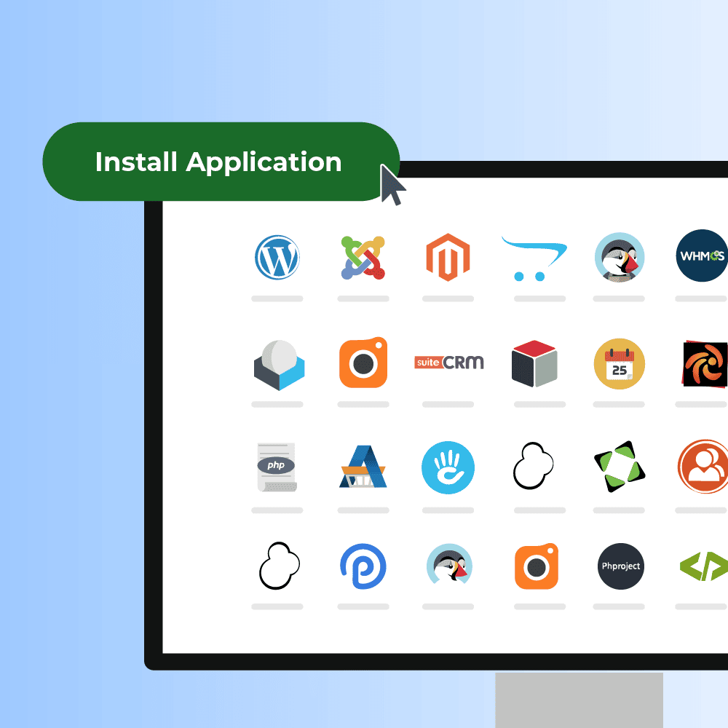This screenshot has height=728, width=728.
Task: Open the Magento application icon
Action: tap(448, 257)
